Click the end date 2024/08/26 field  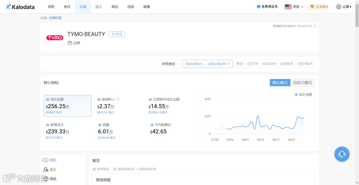tap(217, 64)
